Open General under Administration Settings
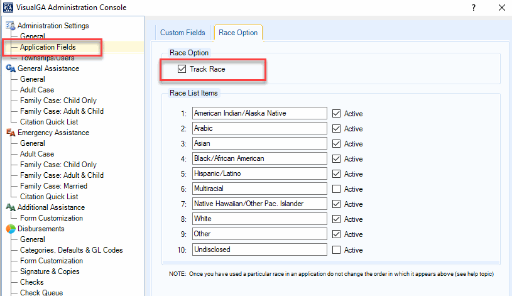Image resolution: width=512 pixels, height=296 pixels. tap(32, 36)
